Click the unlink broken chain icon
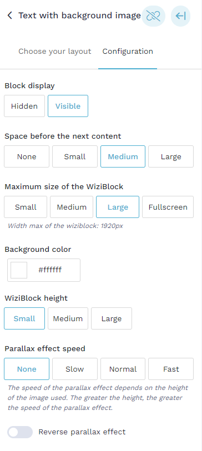 (x=153, y=16)
